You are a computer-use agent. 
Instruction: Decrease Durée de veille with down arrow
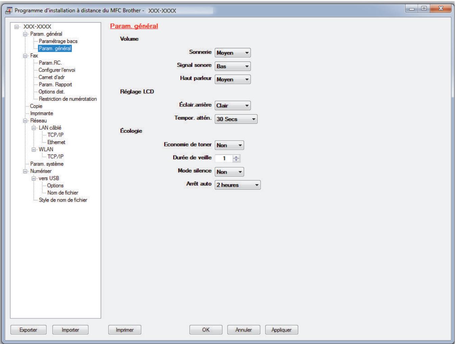click(x=236, y=160)
